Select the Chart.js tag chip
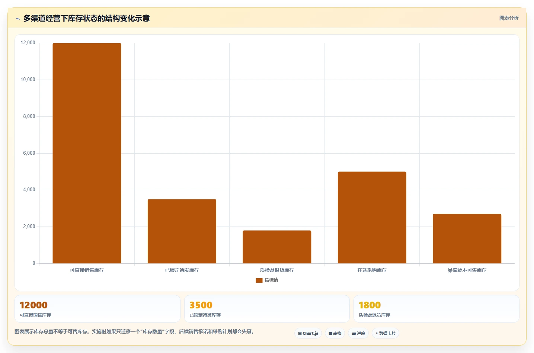Screen dimensions: 534x353 [308, 333]
